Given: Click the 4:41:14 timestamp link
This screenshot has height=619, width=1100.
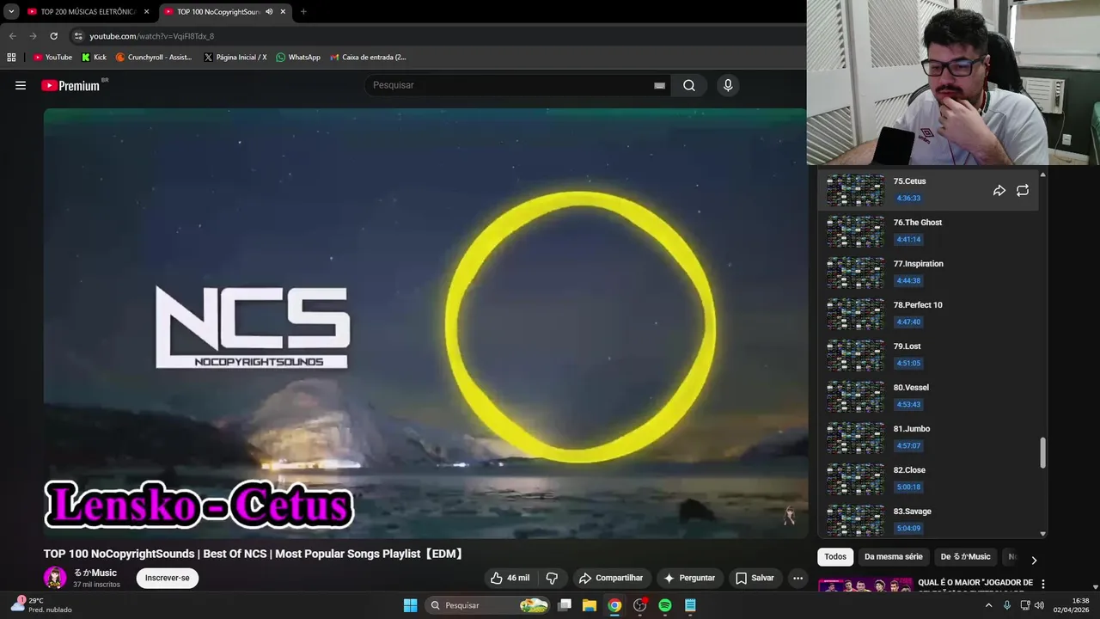Looking at the screenshot, I should coord(908,239).
